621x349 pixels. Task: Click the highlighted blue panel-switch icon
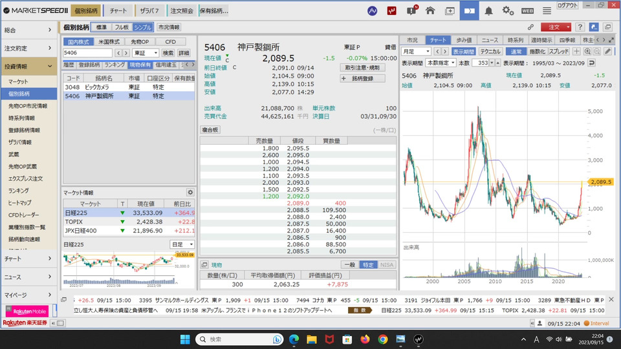(470, 11)
